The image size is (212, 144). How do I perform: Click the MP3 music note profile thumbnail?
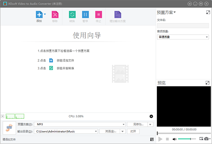point(9,128)
